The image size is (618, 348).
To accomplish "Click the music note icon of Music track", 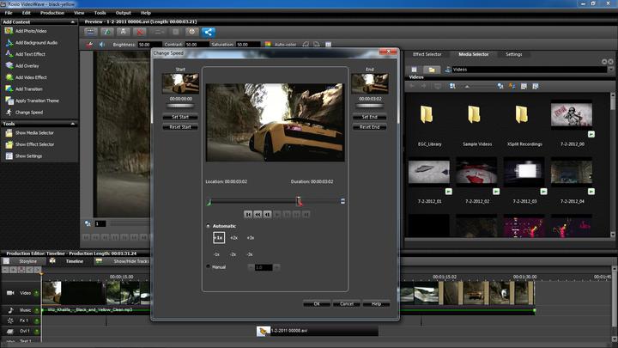I will pos(10,310).
